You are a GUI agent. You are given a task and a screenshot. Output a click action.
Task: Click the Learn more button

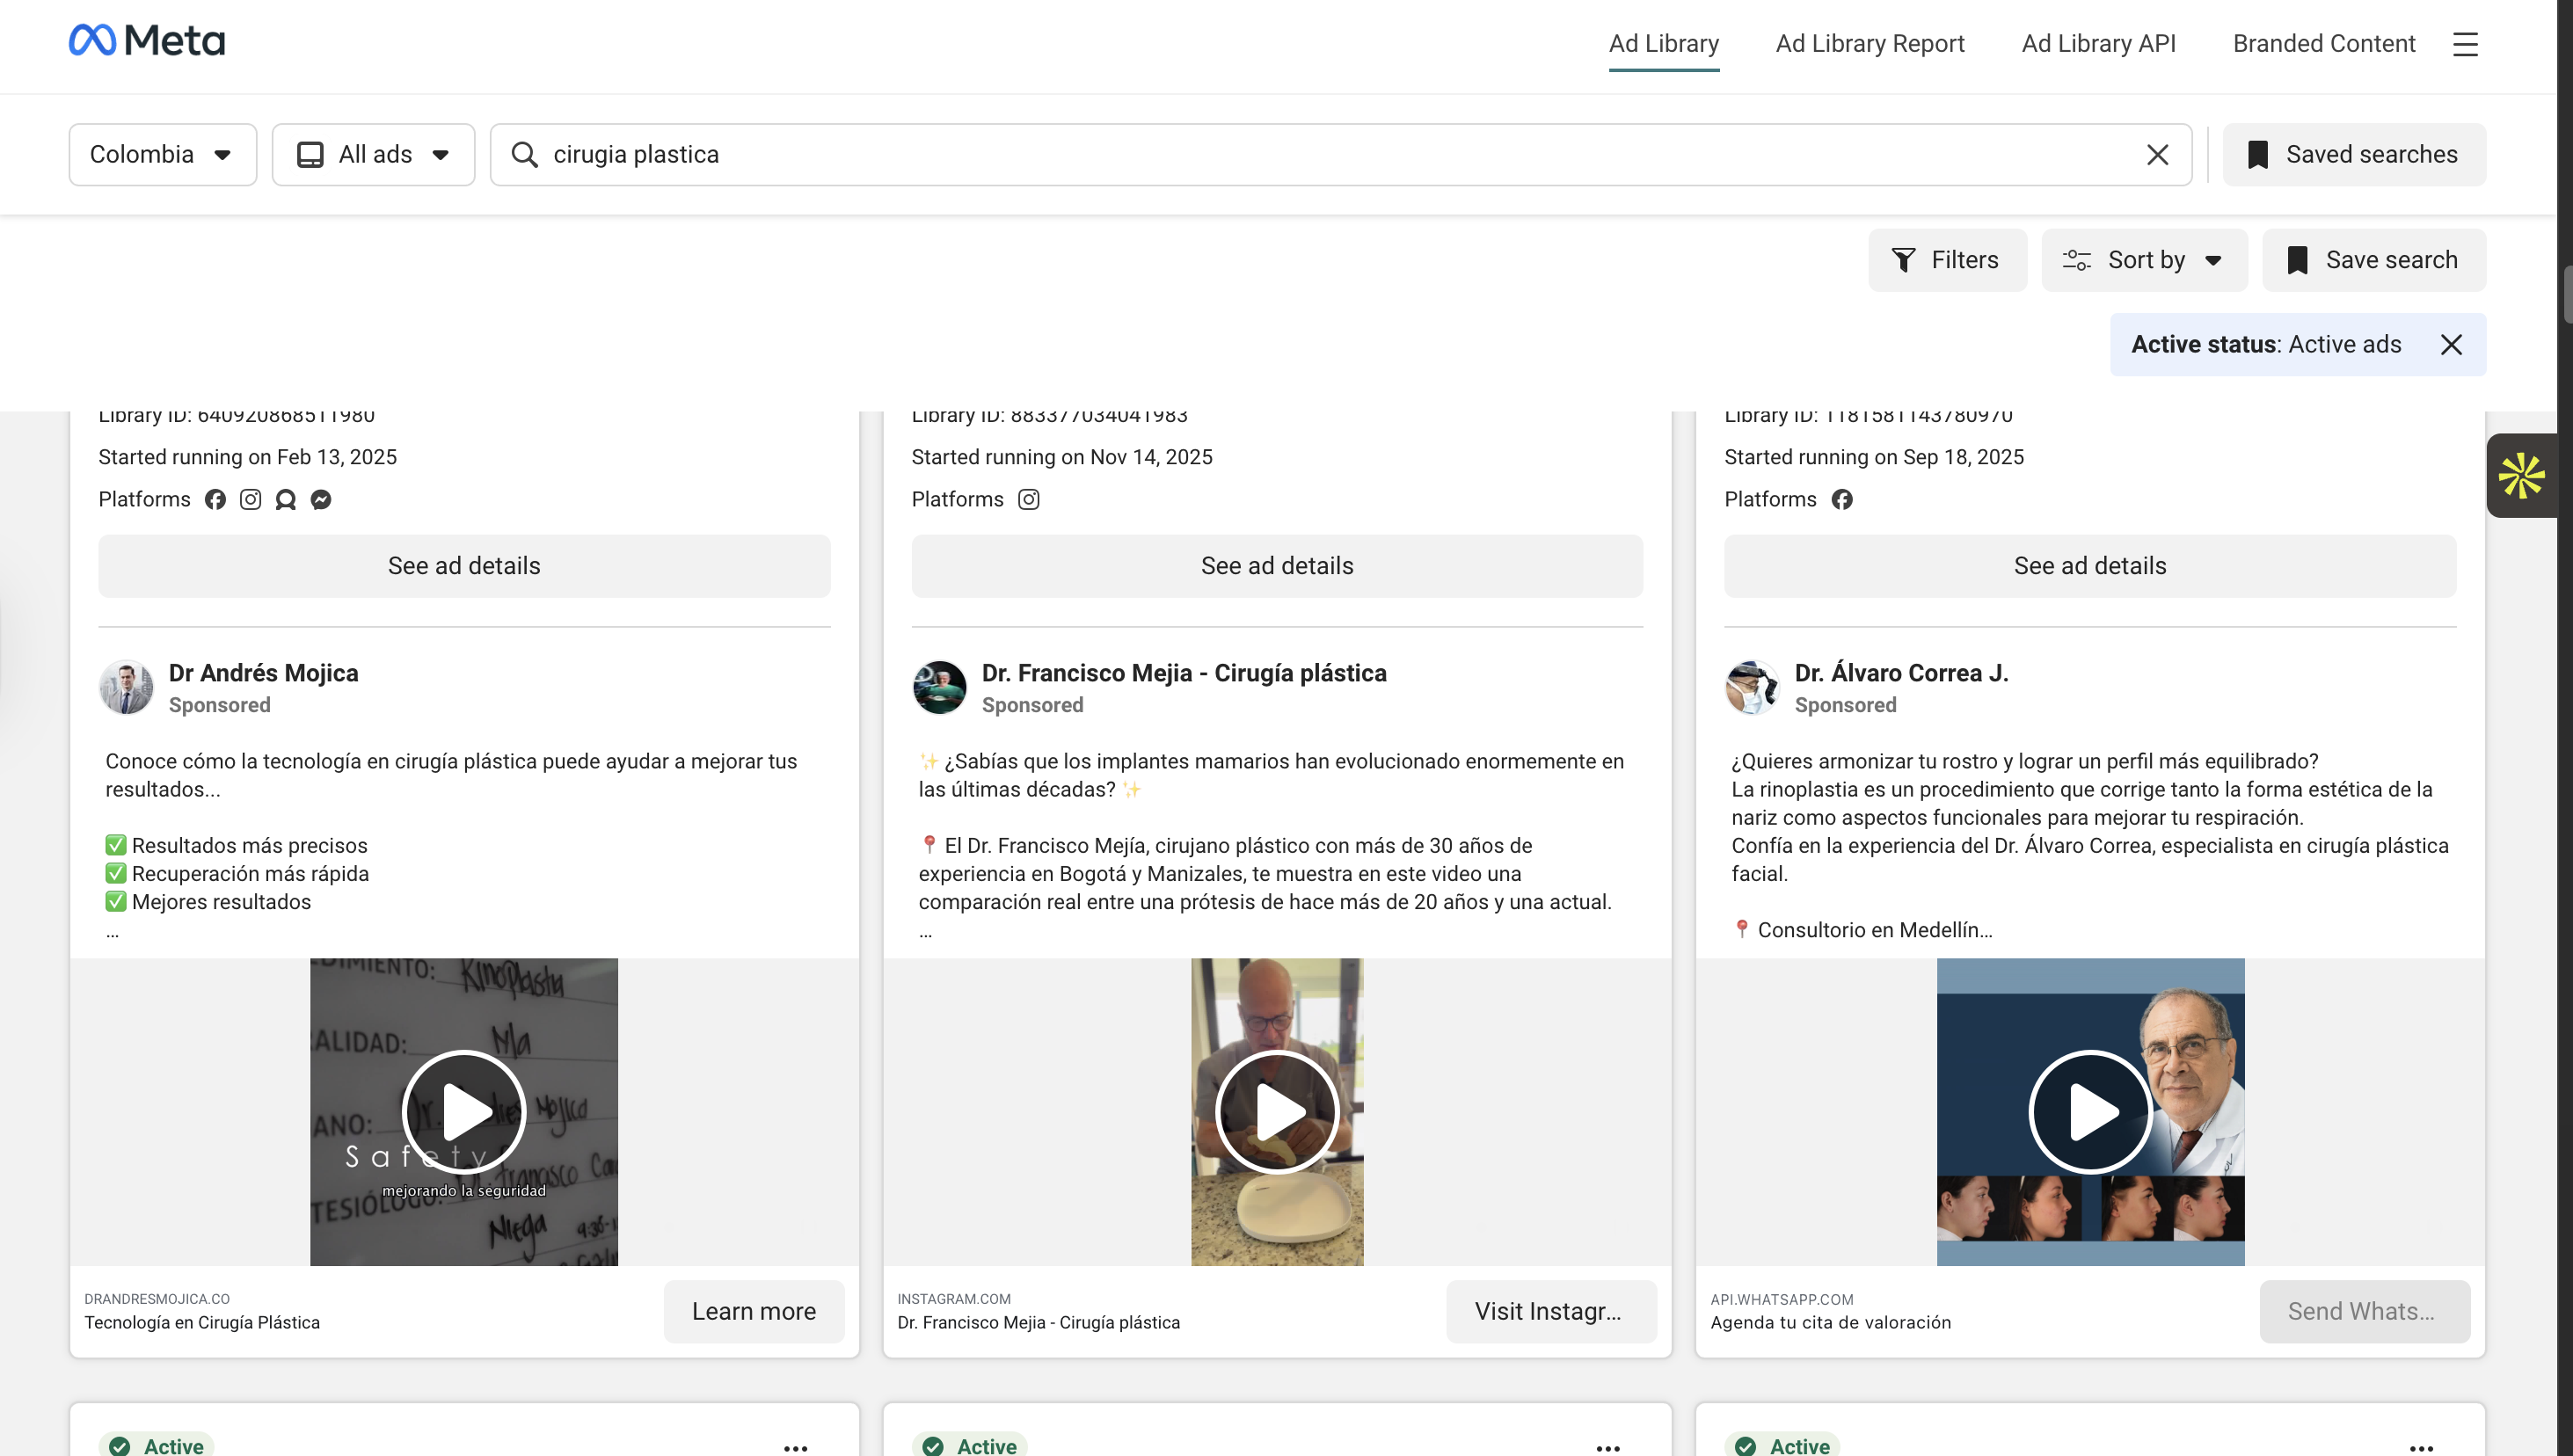[753, 1311]
